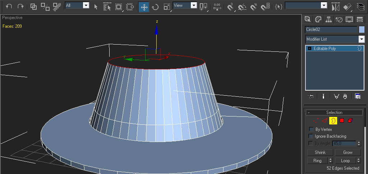Expand the Editable Poly plus box
The height and width of the screenshot is (174, 368).
(310, 49)
